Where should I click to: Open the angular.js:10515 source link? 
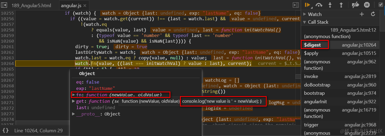point(359,53)
